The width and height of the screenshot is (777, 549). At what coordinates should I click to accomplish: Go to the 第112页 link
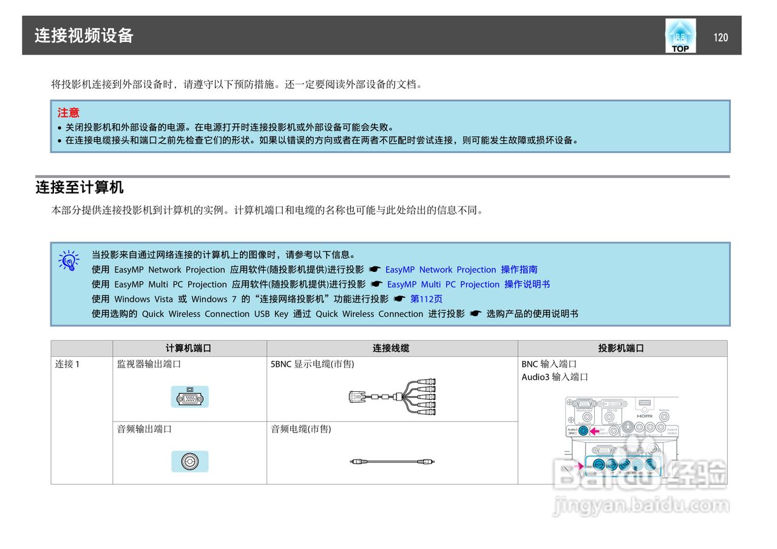coord(426,298)
